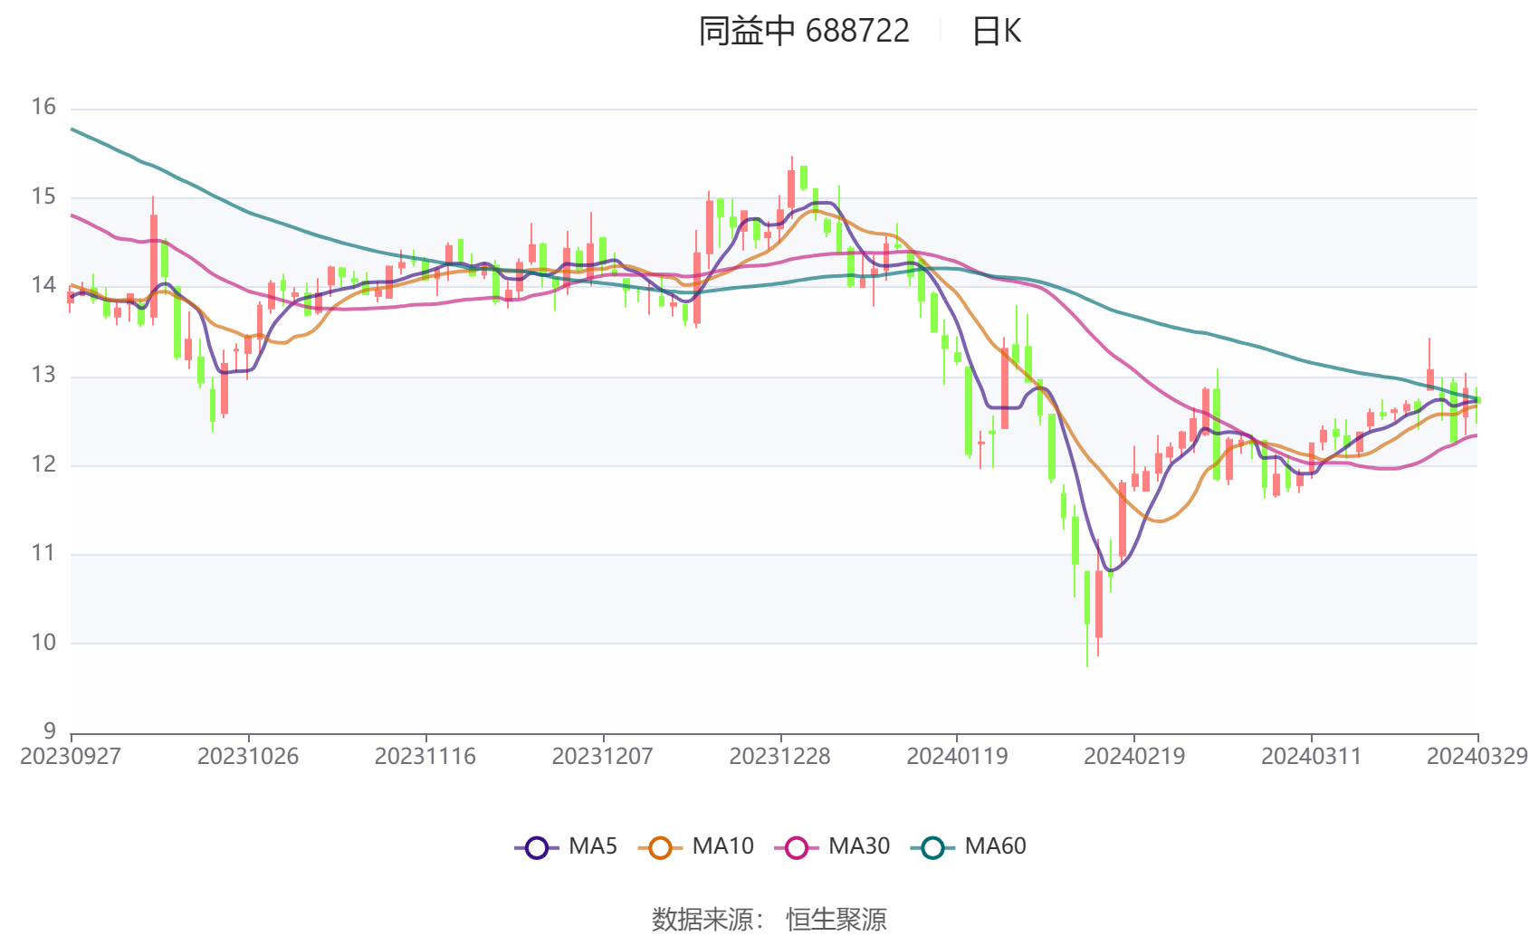
Task: Toggle the MA10 legend marker
Action: pyautogui.click(x=660, y=848)
